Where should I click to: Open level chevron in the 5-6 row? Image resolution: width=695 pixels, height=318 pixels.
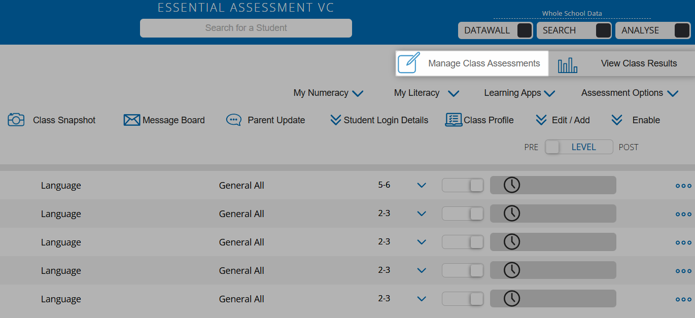click(421, 186)
